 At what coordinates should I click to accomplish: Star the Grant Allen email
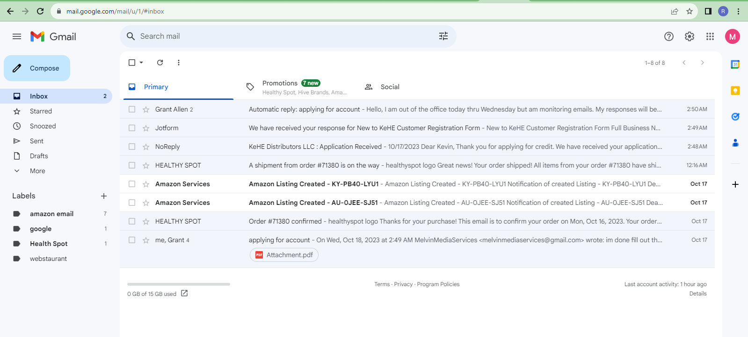[146, 109]
